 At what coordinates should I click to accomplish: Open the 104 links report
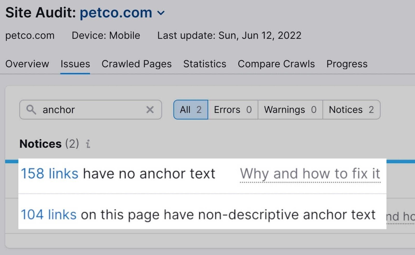[x=49, y=215]
